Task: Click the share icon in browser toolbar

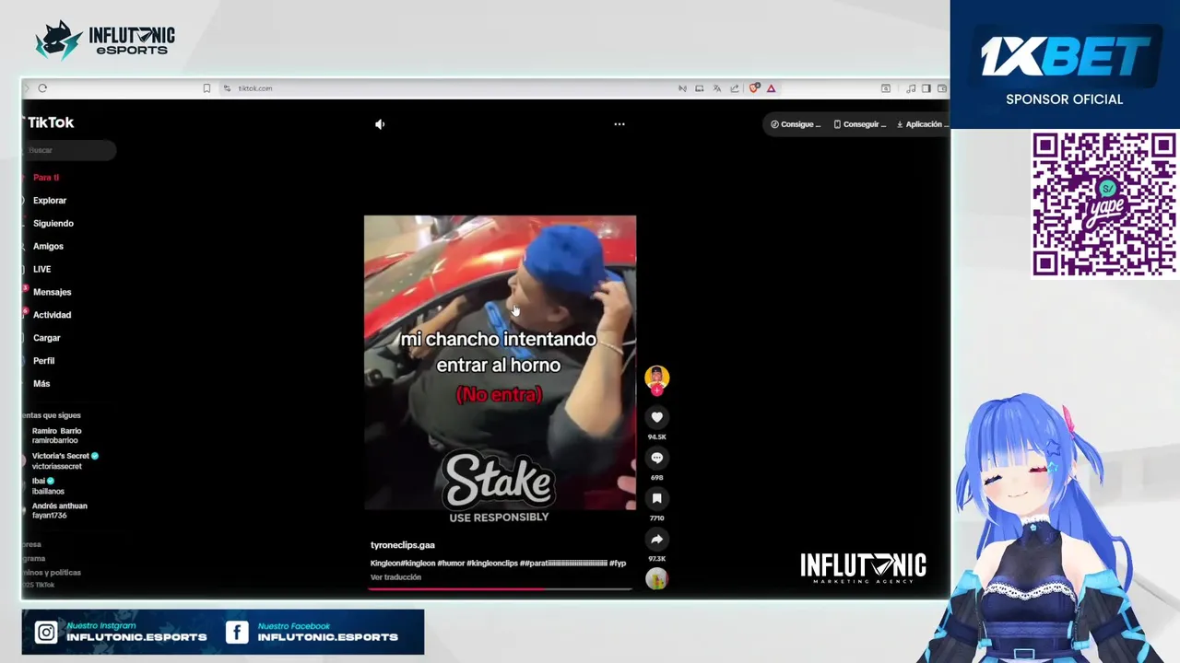Action: (735, 88)
